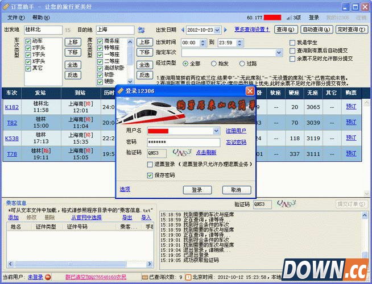This screenshot has height=284, width=372.
Task: Click the 密码 input field
Action: (184, 142)
